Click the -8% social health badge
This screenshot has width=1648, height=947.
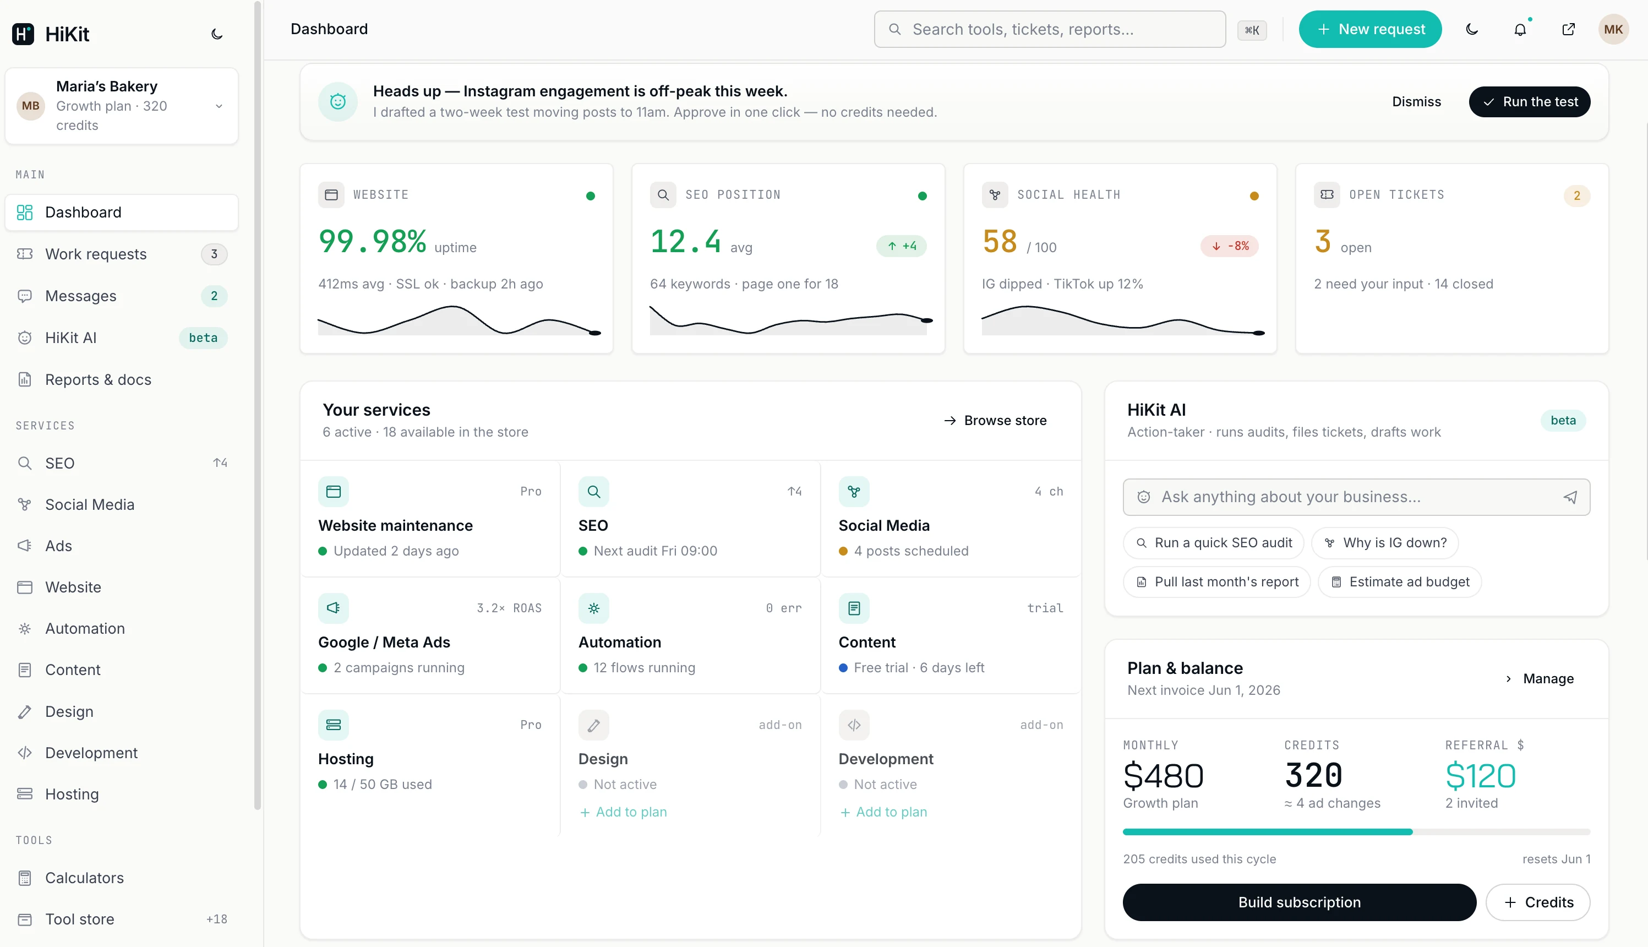(1229, 246)
